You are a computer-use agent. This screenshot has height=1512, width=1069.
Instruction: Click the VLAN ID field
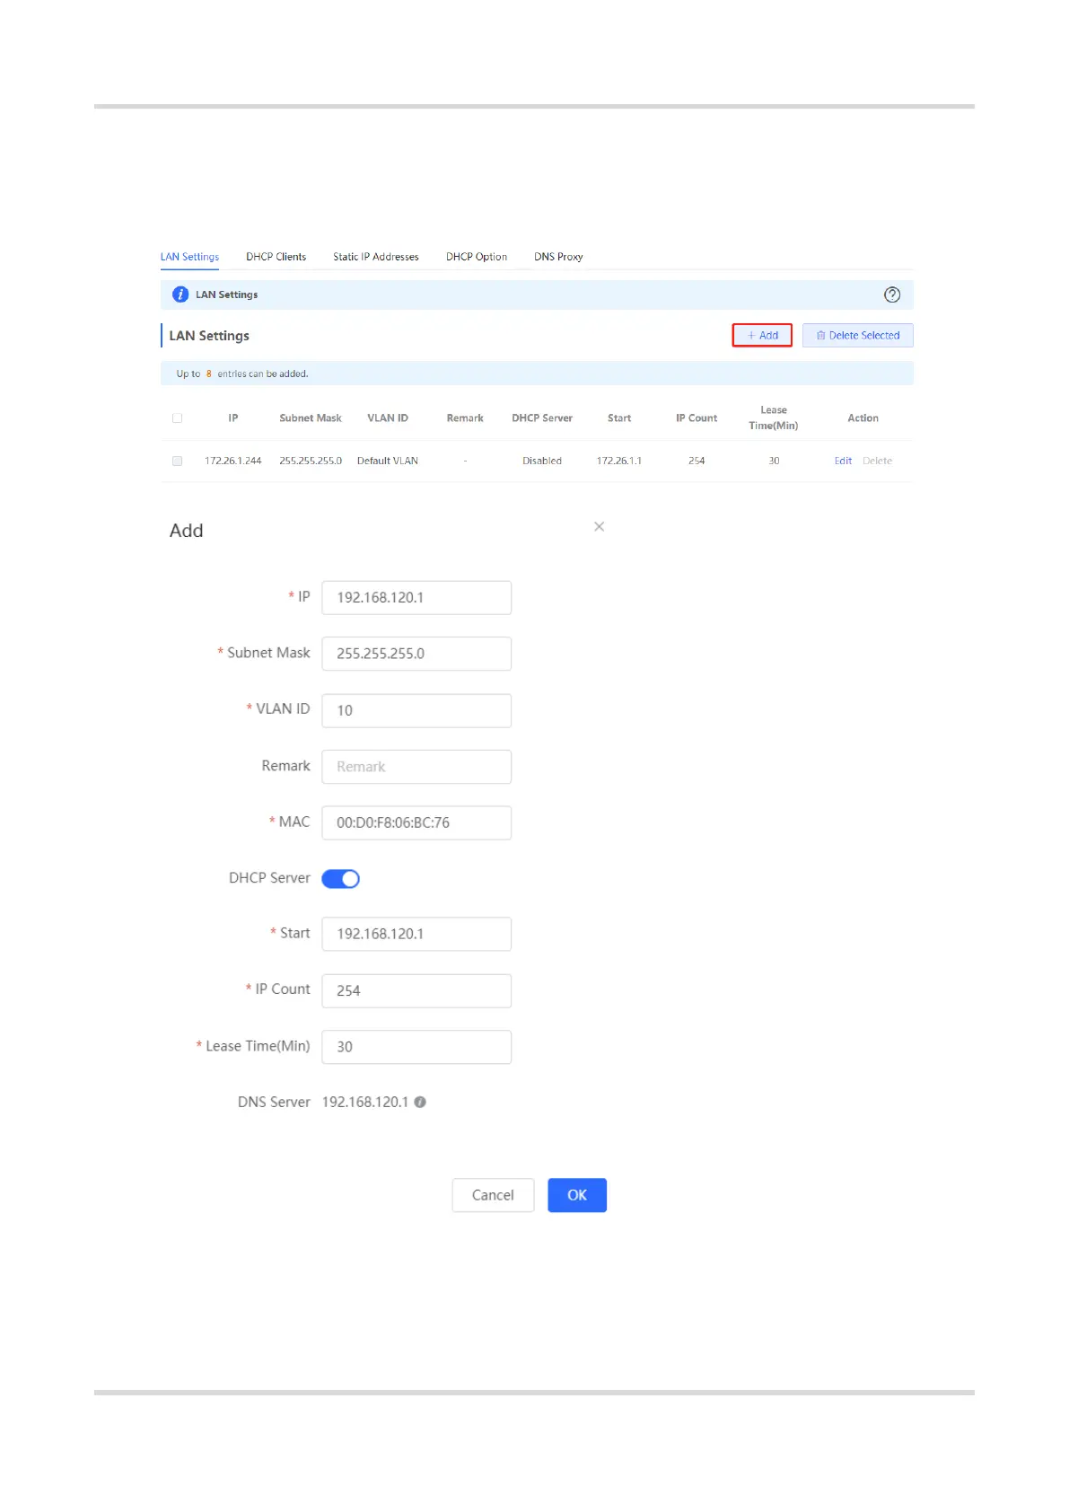point(416,710)
